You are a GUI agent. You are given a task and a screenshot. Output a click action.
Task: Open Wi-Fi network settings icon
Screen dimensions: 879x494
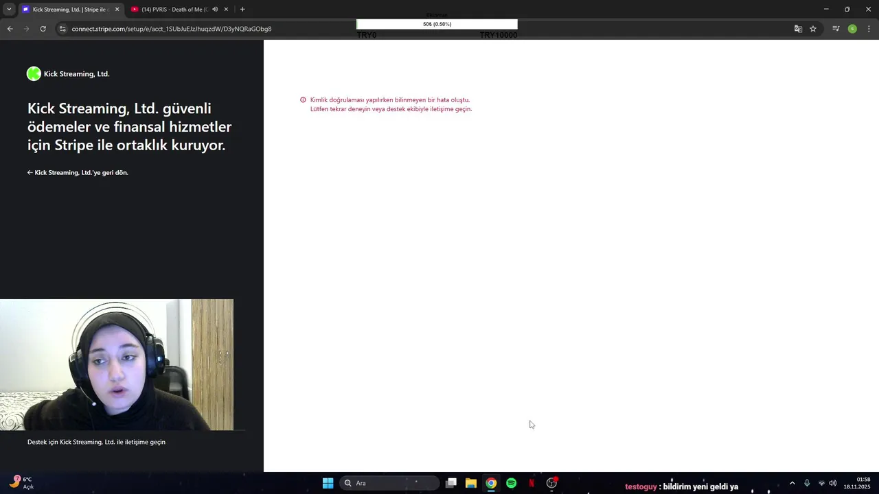(x=821, y=483)
